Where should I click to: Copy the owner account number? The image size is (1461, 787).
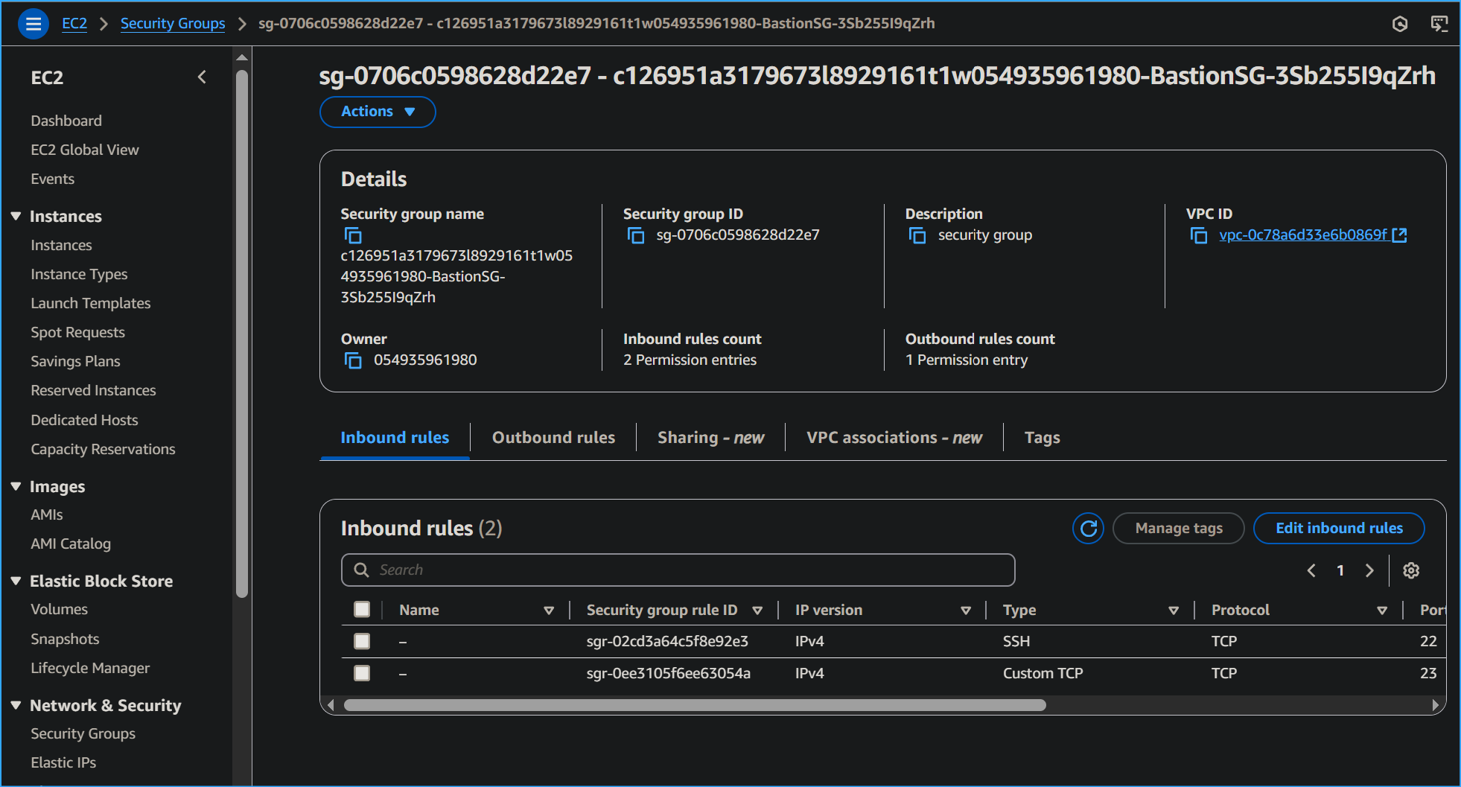pyautogui.click(x=353, y=361)
